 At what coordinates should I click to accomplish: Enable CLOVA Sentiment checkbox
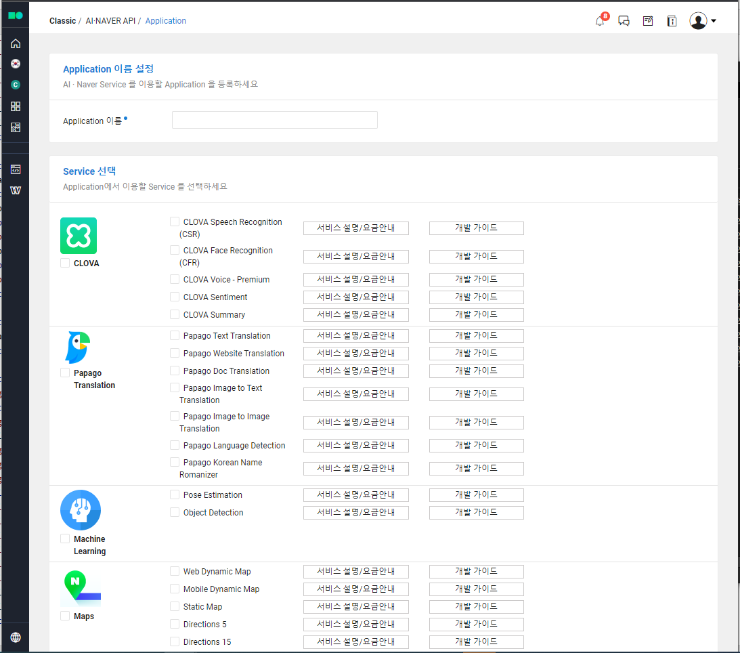[x=175, y=297]
